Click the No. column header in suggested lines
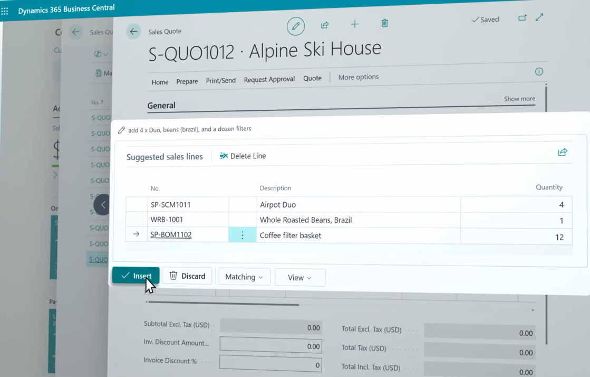 pyautogui.click(x=155, y=188)
